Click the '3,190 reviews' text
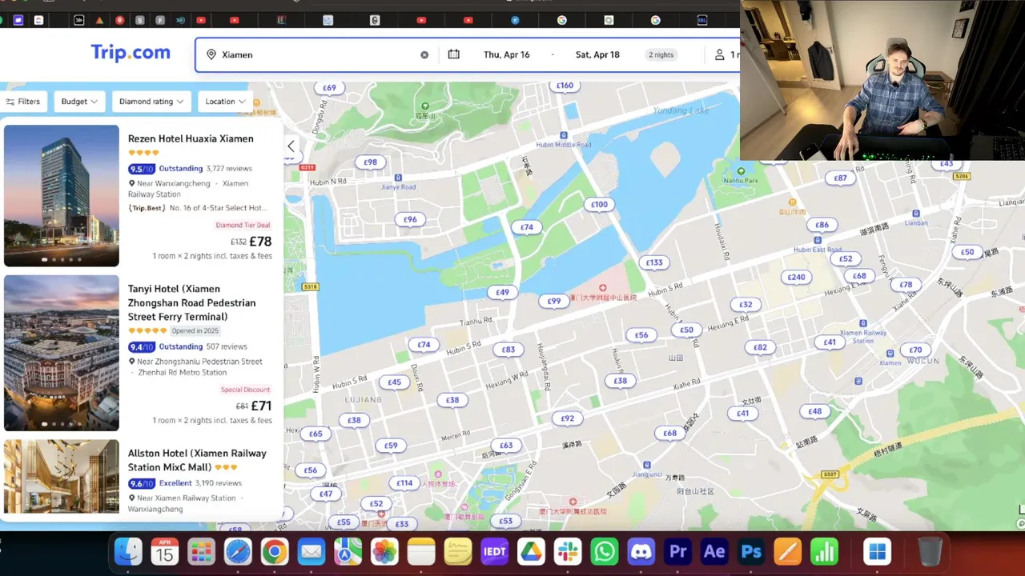Screen dimensions: 1025x576 point(219,483)
